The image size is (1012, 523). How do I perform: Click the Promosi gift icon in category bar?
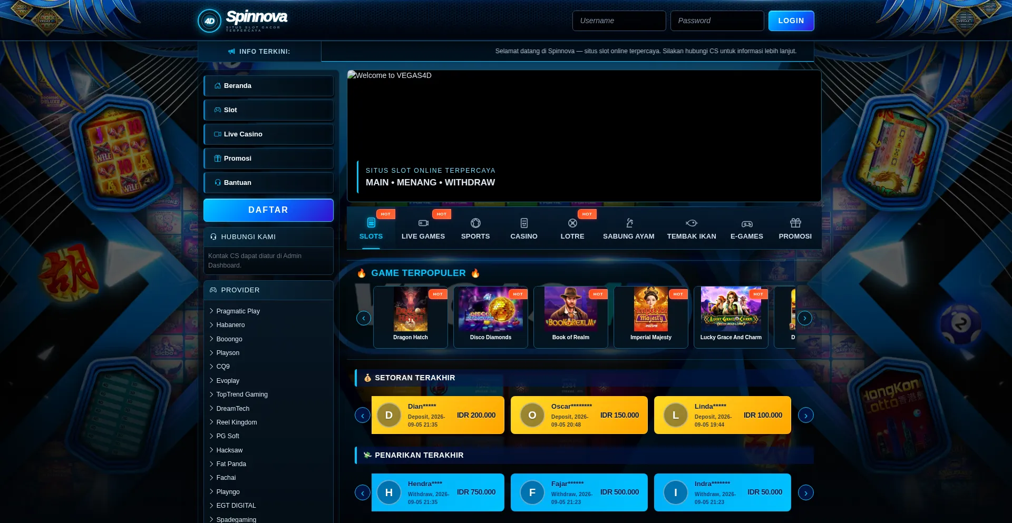pos(795,223)
